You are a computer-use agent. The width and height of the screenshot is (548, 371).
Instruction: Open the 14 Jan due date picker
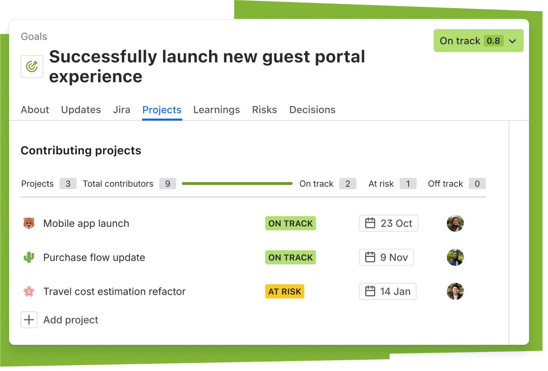tap(387, 292)
